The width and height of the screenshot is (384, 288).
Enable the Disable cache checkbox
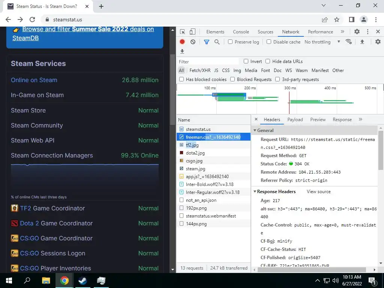click(x=269, y=42)
